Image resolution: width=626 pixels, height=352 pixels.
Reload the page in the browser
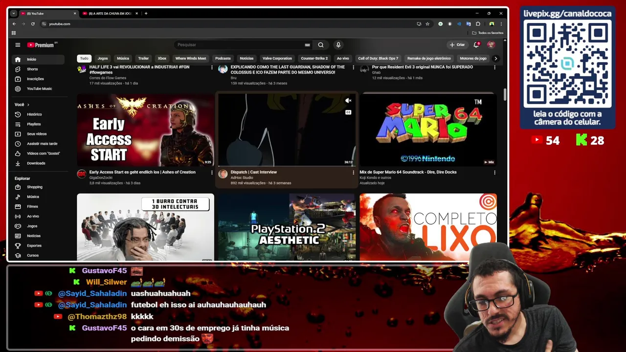pyautogui.click(x=33, y=24)
